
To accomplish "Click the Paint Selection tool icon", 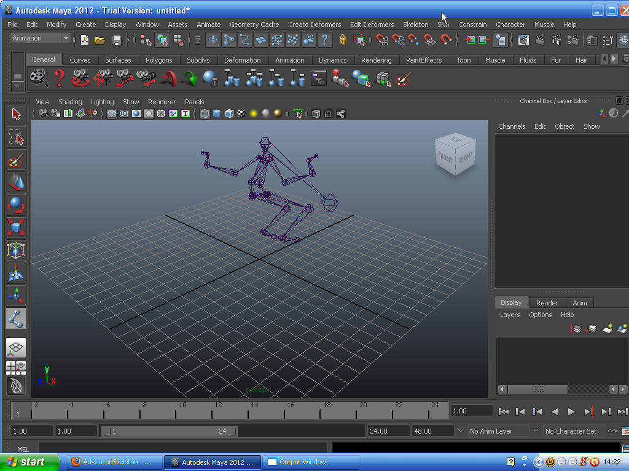I will [x=16, y=160].
